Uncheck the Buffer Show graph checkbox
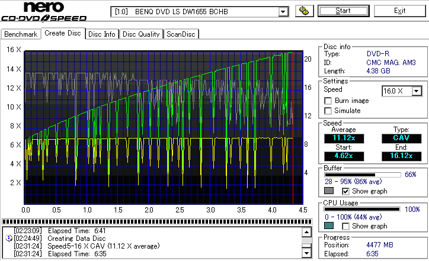The image size is (429, 261). click(346, 191)
